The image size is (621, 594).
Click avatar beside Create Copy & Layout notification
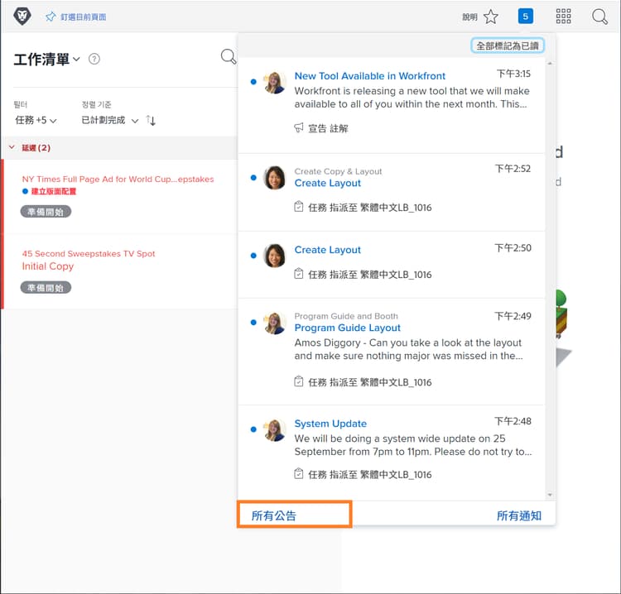point(274,178)
